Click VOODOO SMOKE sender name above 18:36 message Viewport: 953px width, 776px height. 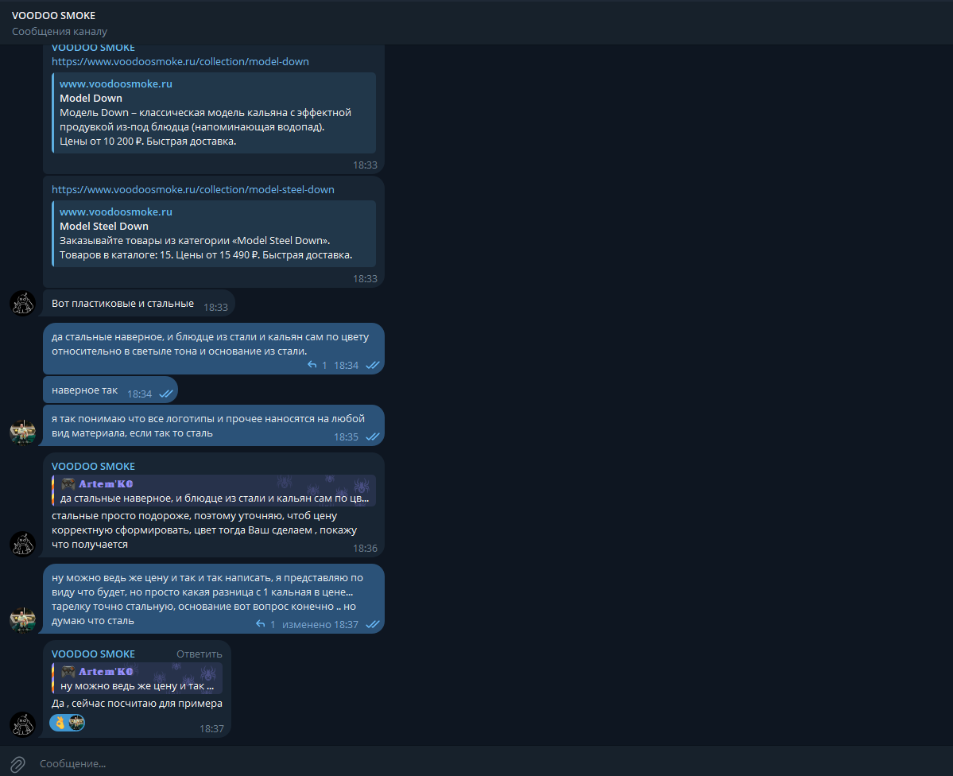click(93, 466)
